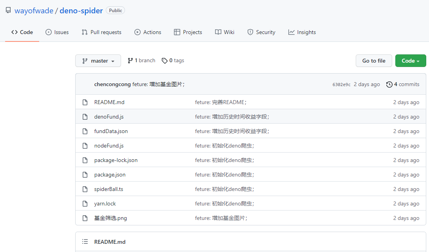Open nodeFund.js commit message 初始化deno爬虫
The width and height of the screenshot is (429, 252).
click(224, 146)
